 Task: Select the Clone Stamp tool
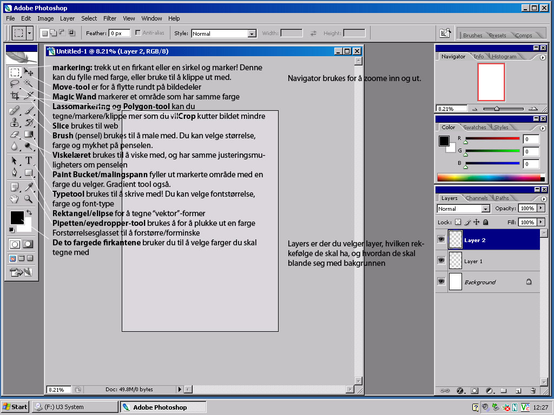(15, 123)
